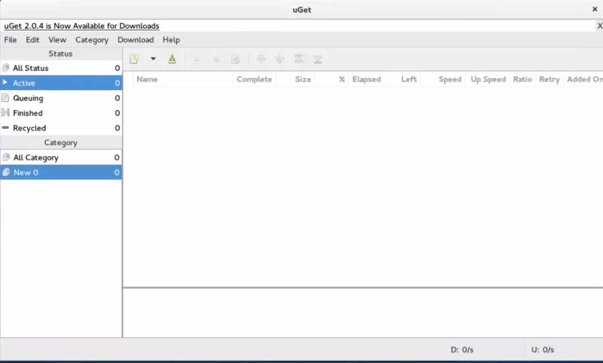
Task: Open the File menu
Action: click(x=10, y=40)
